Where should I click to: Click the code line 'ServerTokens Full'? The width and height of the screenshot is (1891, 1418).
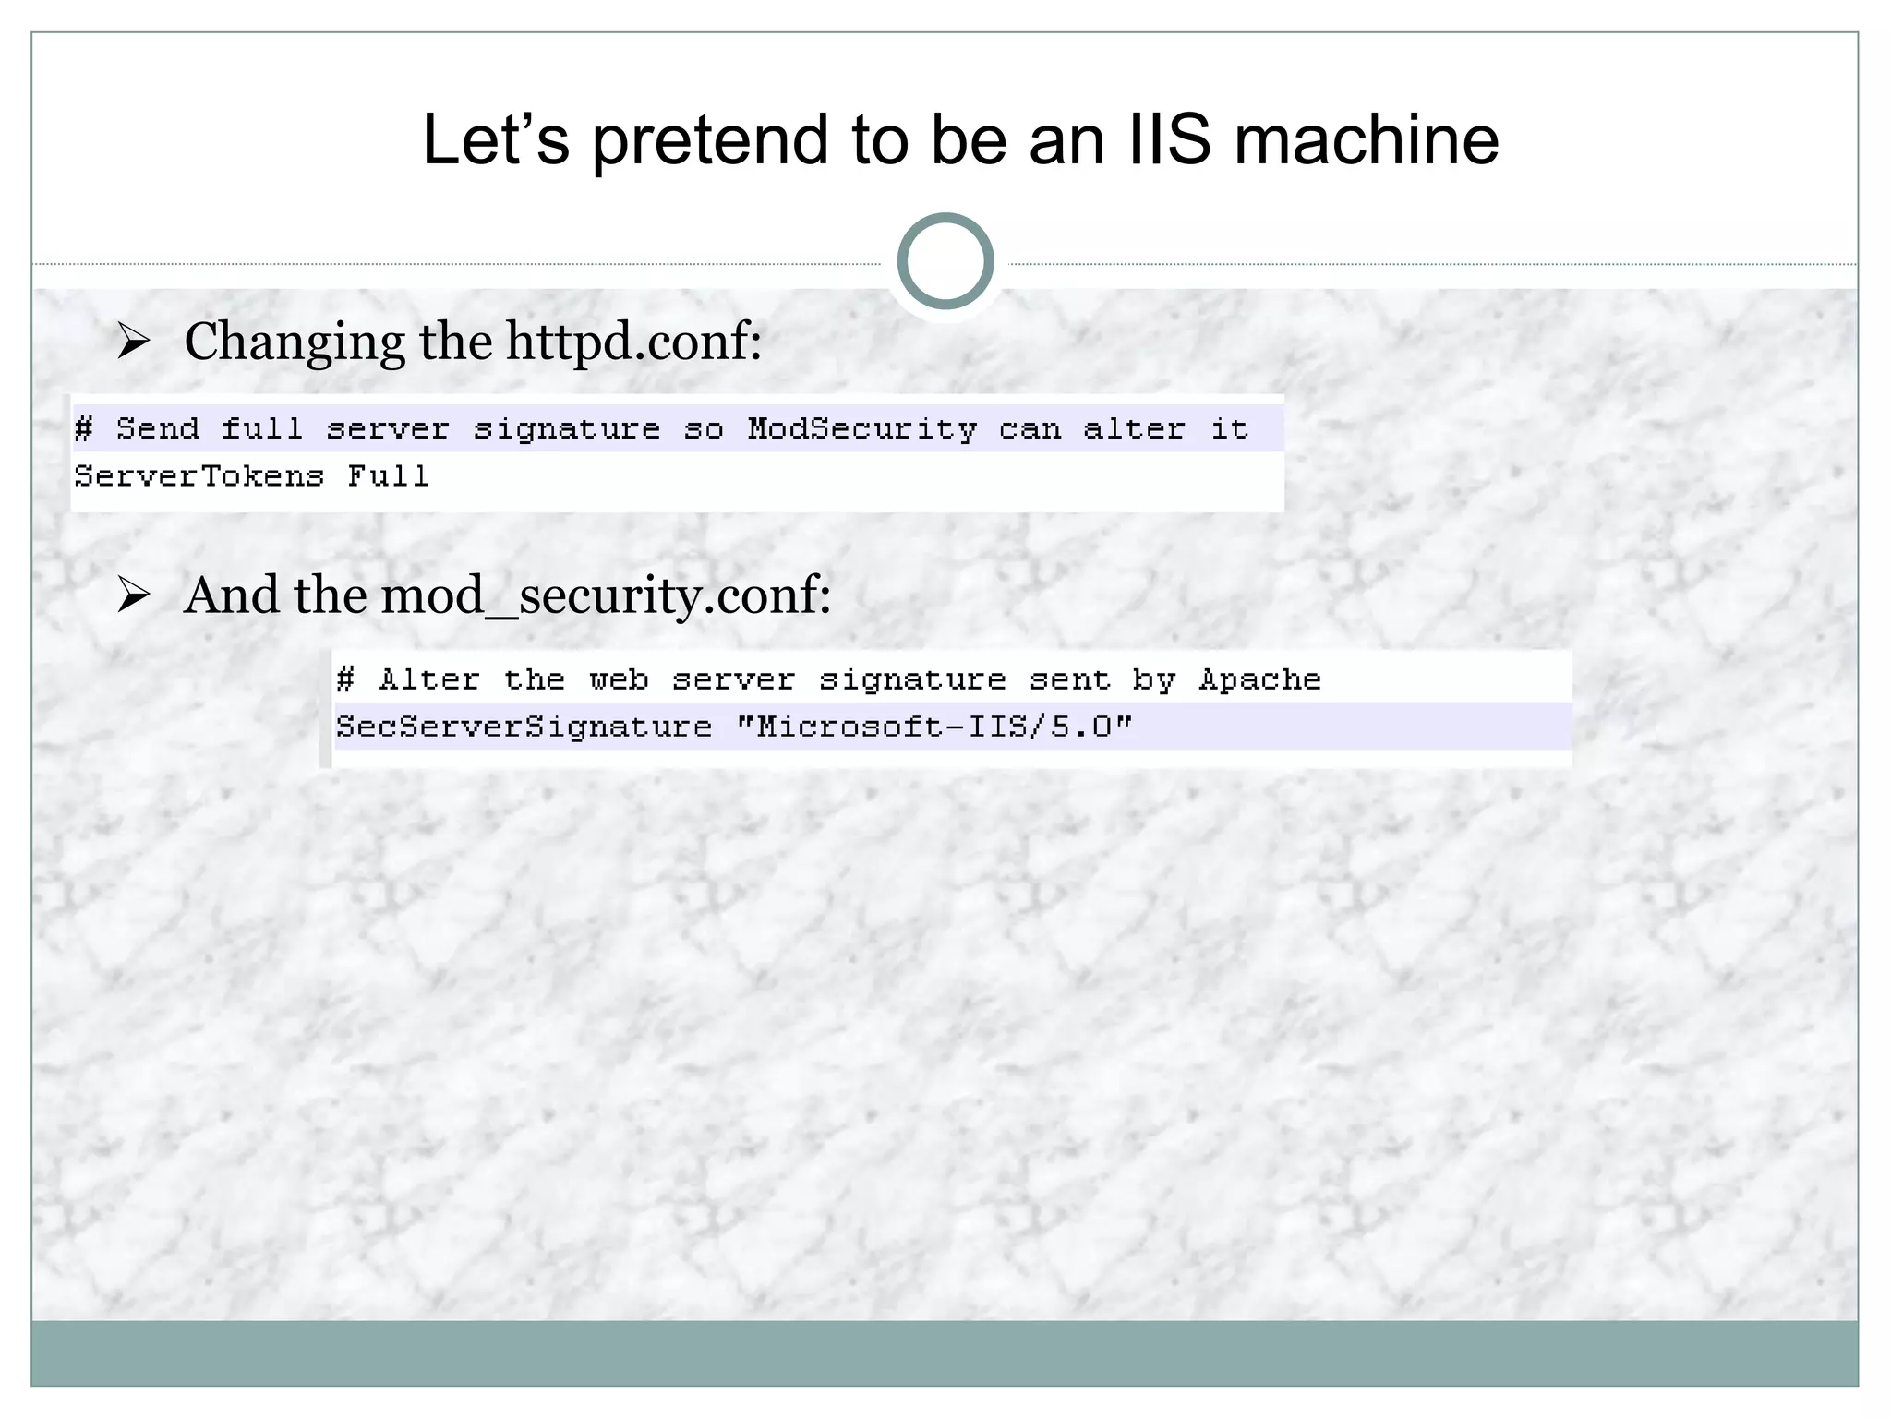tap(251, 475)
